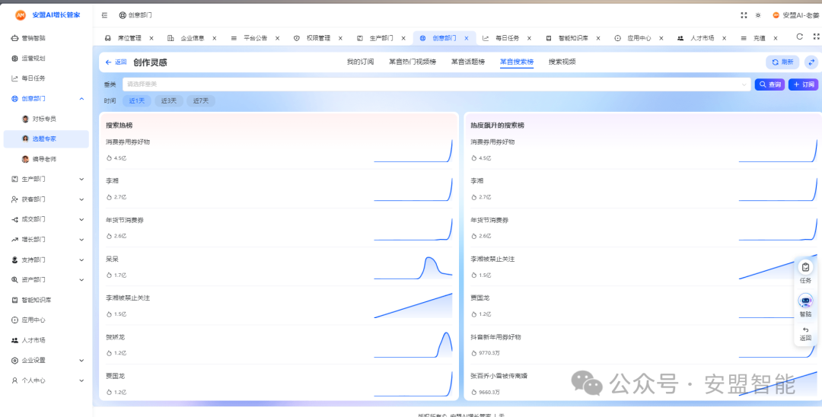This screenshot has height=417, width=822.
Task: Open the floating 智脑 robot icon
Action: point(805,301)
